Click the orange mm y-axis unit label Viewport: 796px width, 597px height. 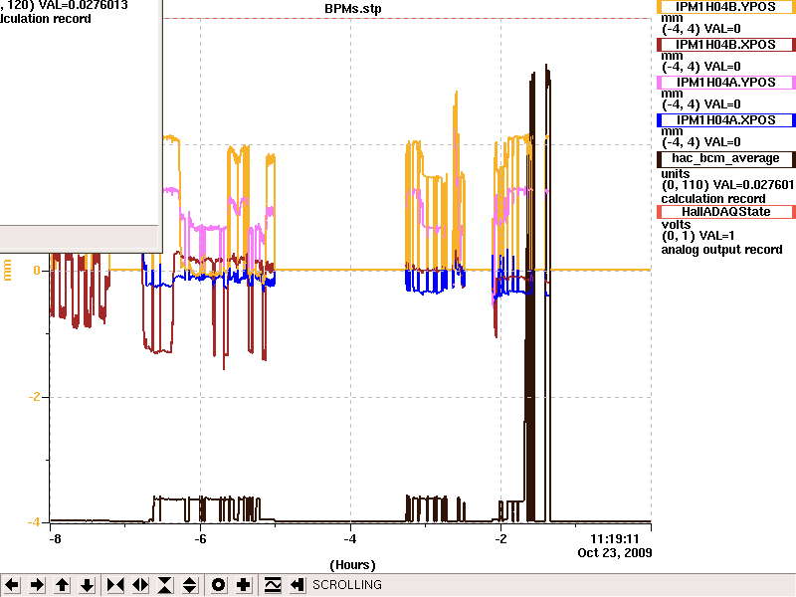(7, 270)
